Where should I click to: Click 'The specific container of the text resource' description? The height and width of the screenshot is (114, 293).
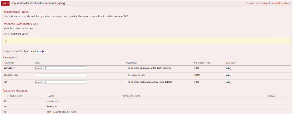(x=149, y=68)
